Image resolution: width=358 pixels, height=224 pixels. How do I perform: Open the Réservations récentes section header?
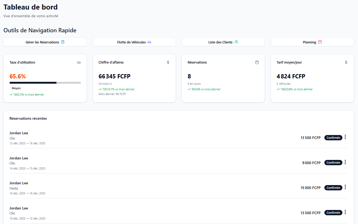pos(28,118)
